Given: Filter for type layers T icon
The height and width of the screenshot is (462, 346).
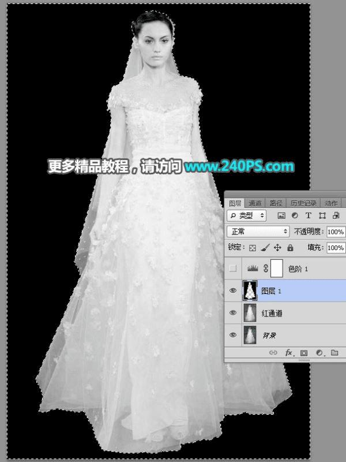Looking at the screenshot, I should tap(309, 215).
